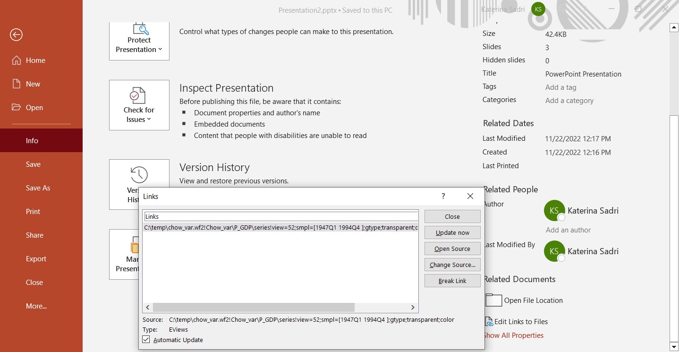
Task: Disable Automatic Update for the link
Action: click(x=146, y=339)
